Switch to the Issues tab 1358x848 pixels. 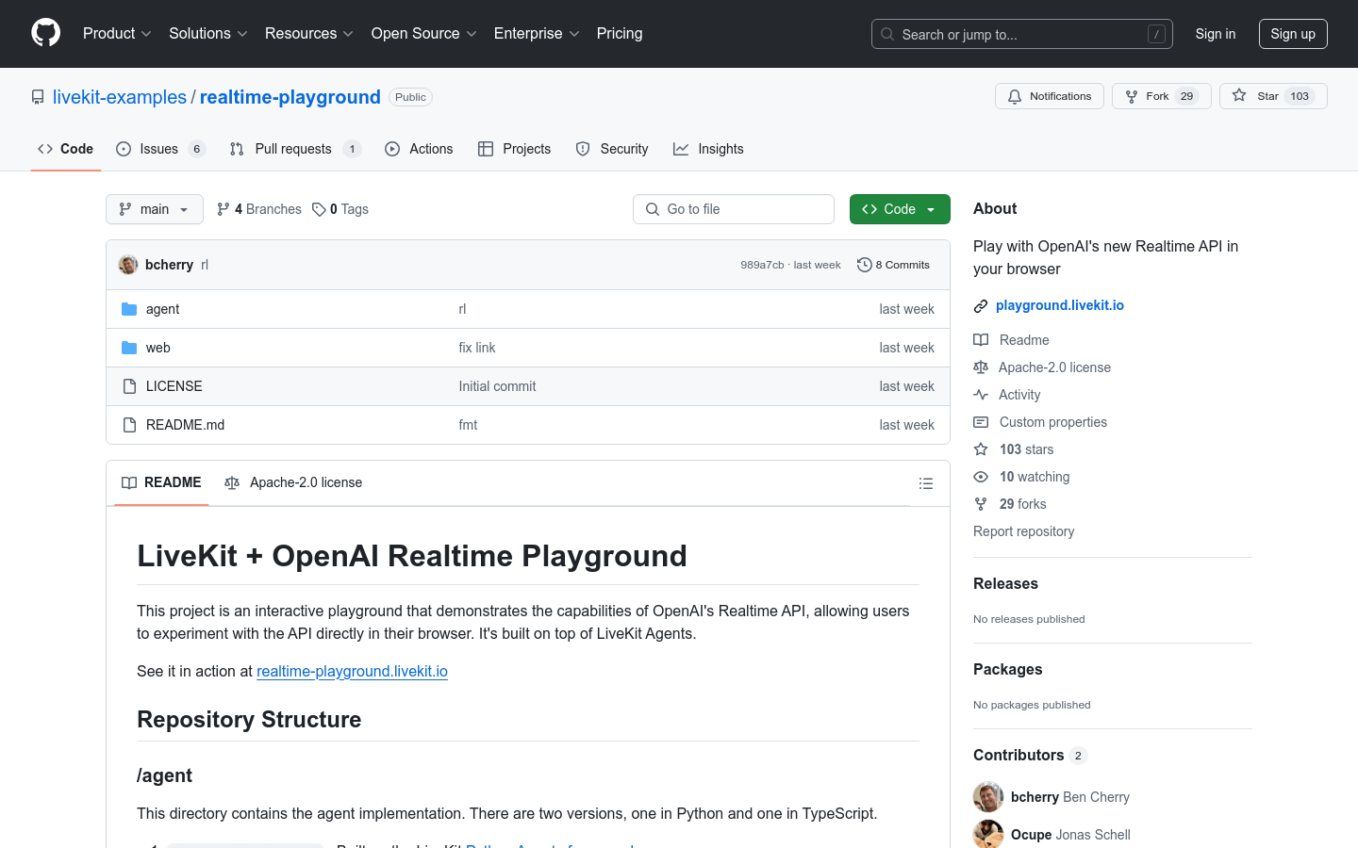click(x=160, y=149)
